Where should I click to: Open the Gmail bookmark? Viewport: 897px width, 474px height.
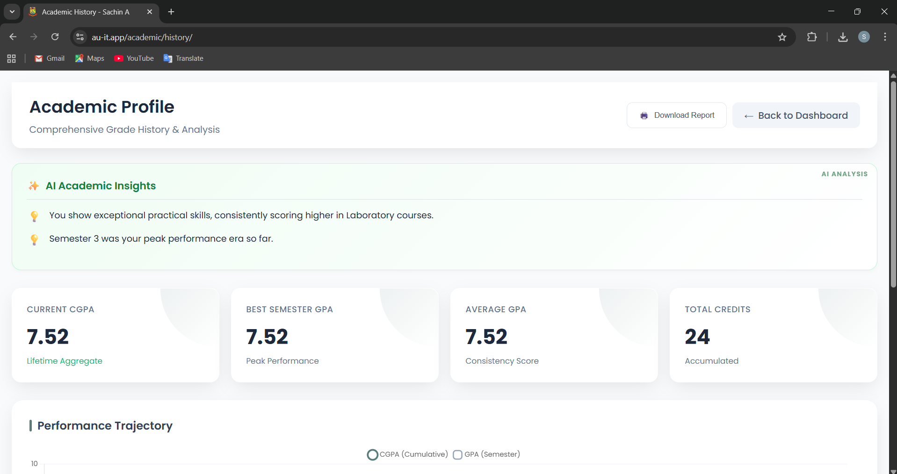pos(50,58)
